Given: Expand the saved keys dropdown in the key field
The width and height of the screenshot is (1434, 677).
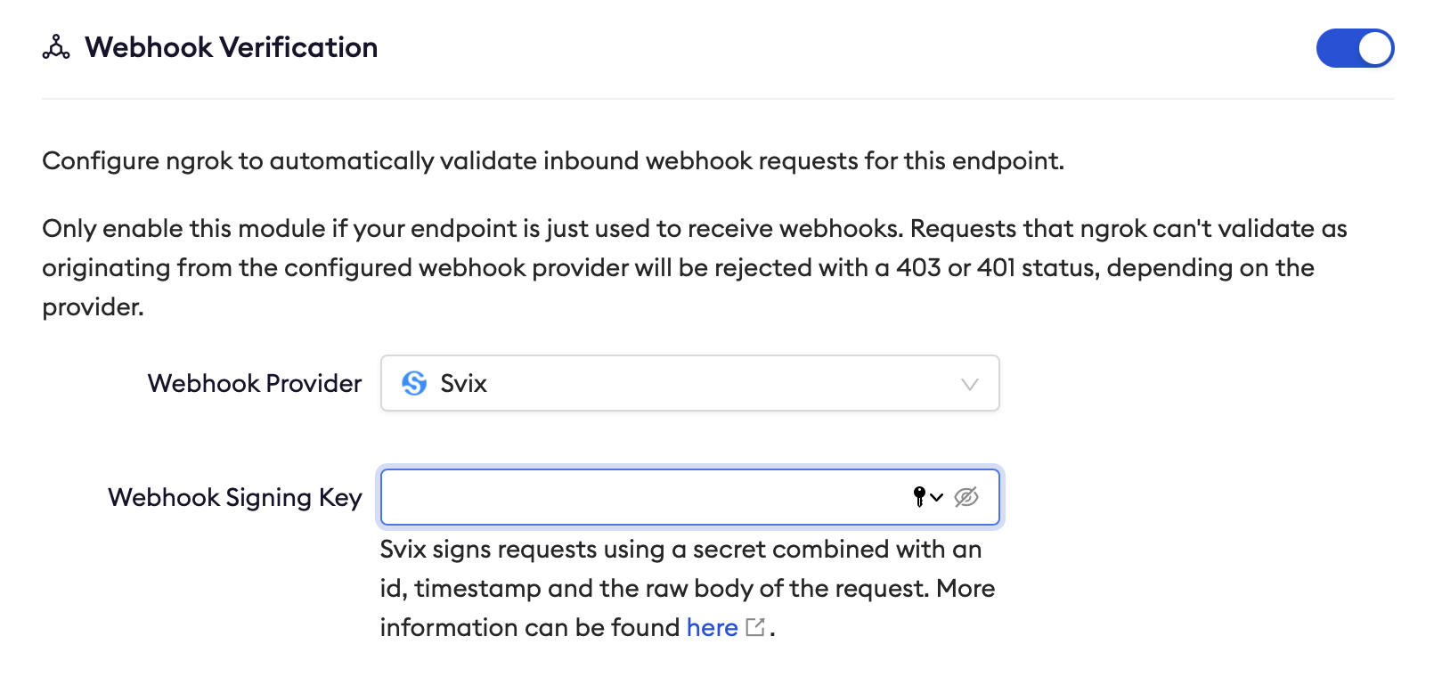Looking at the screenshot, I should tap(937, 499).
